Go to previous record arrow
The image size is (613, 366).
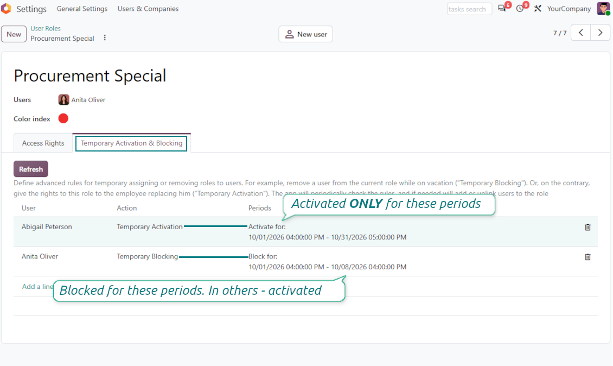[x=581, y=33]
